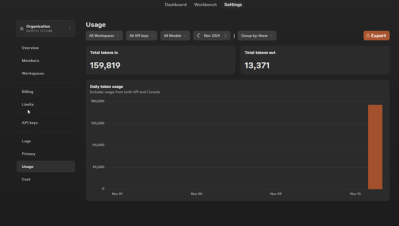Click the 135,000 y-axis label
The height and width of the screenshot is (226, 399).
98,123
